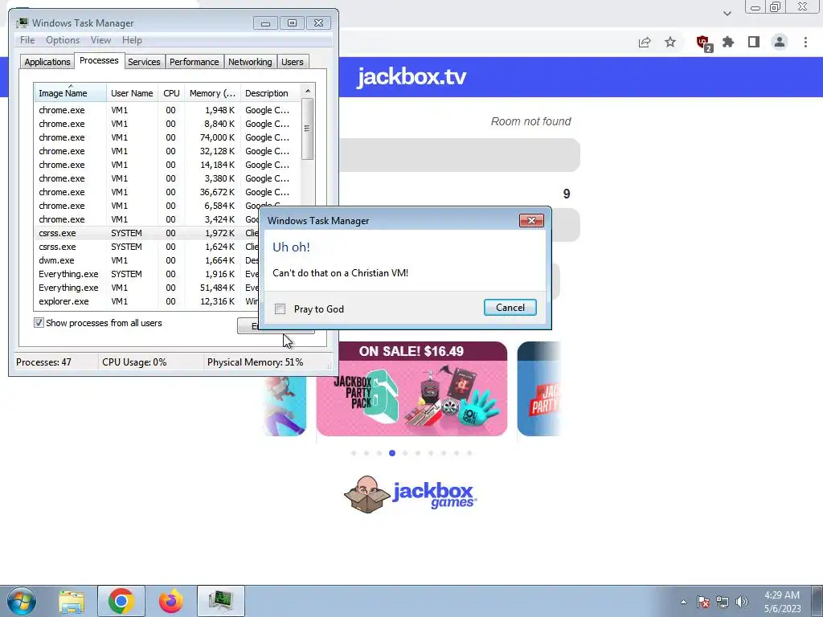Viewport: 823px width, 617px height.
Task: Select the first carousel dot
Action: [x=354, y=453]
